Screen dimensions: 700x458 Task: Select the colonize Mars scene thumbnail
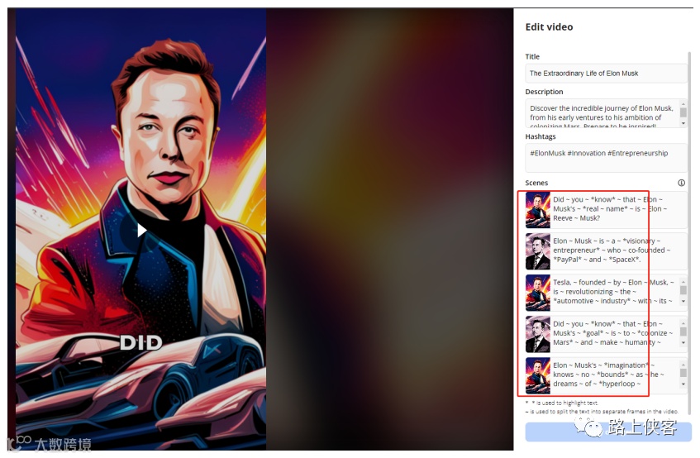pyautogui.click(x=537, y=334)
